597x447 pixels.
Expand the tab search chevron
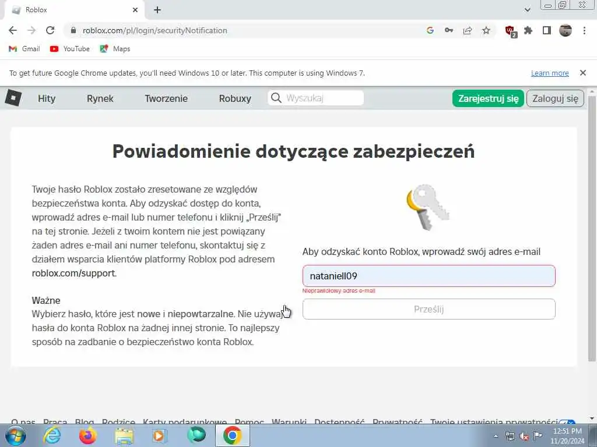(x=527, y=10)
